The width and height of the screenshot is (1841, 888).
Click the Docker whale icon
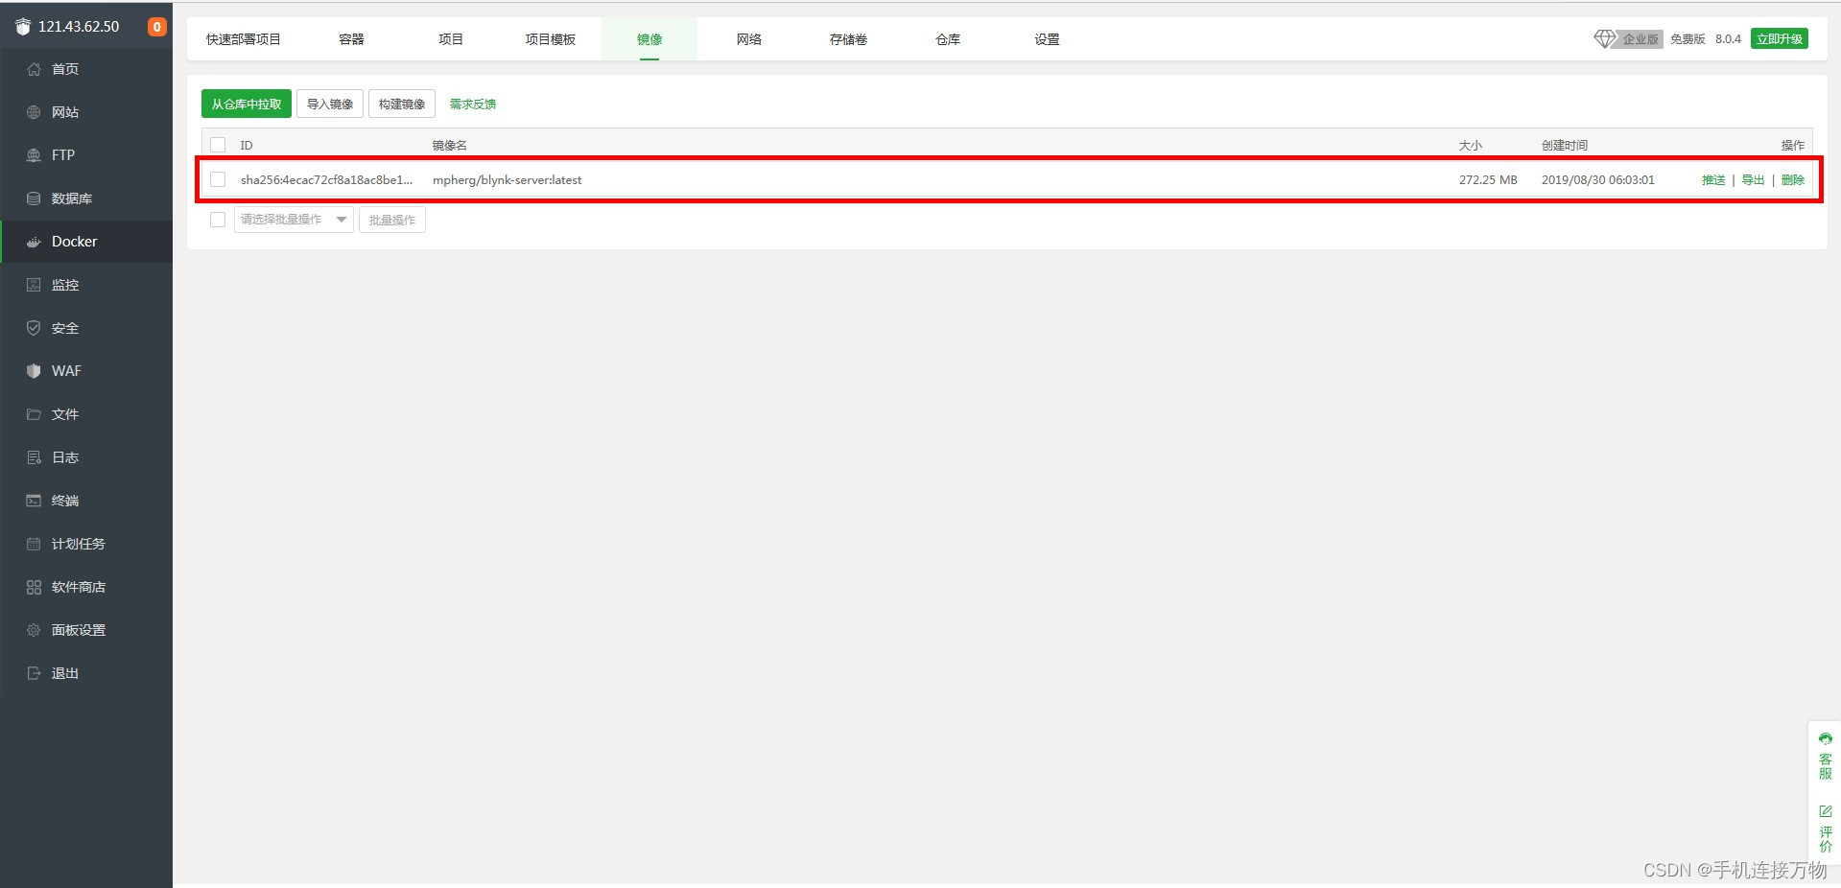(x=34, y=242)
